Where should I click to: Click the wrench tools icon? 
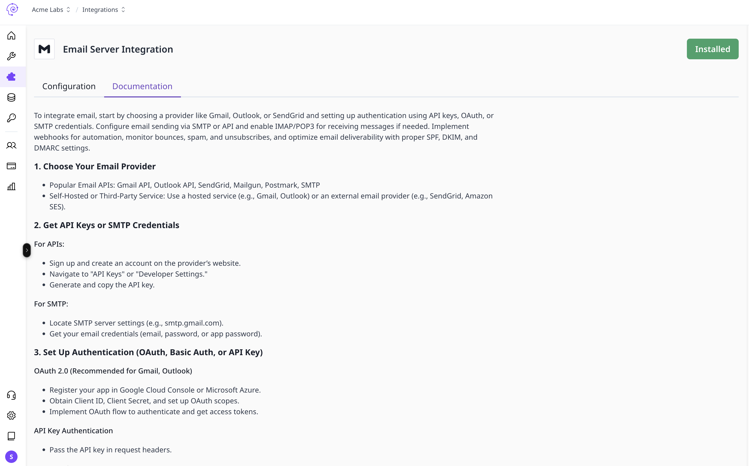click(11, 56)
